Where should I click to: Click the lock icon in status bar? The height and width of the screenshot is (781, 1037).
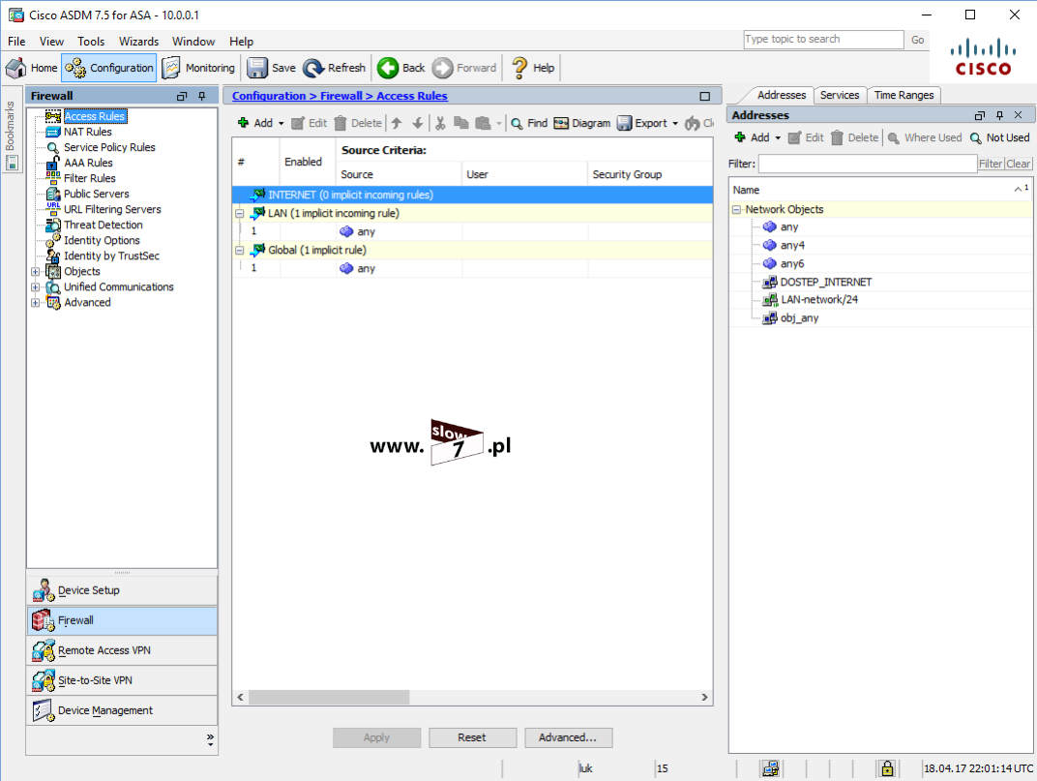point(887,768)
